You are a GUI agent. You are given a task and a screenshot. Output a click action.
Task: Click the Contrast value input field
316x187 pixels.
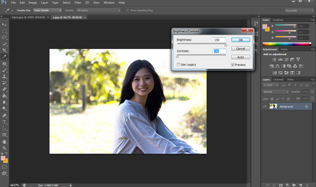[219, 51]
